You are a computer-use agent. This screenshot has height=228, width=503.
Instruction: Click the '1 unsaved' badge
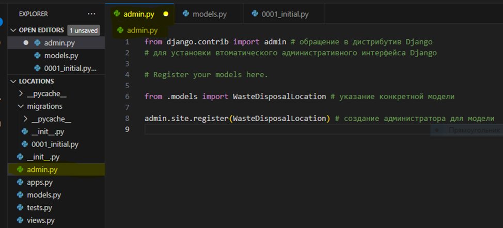coord(84,30)
